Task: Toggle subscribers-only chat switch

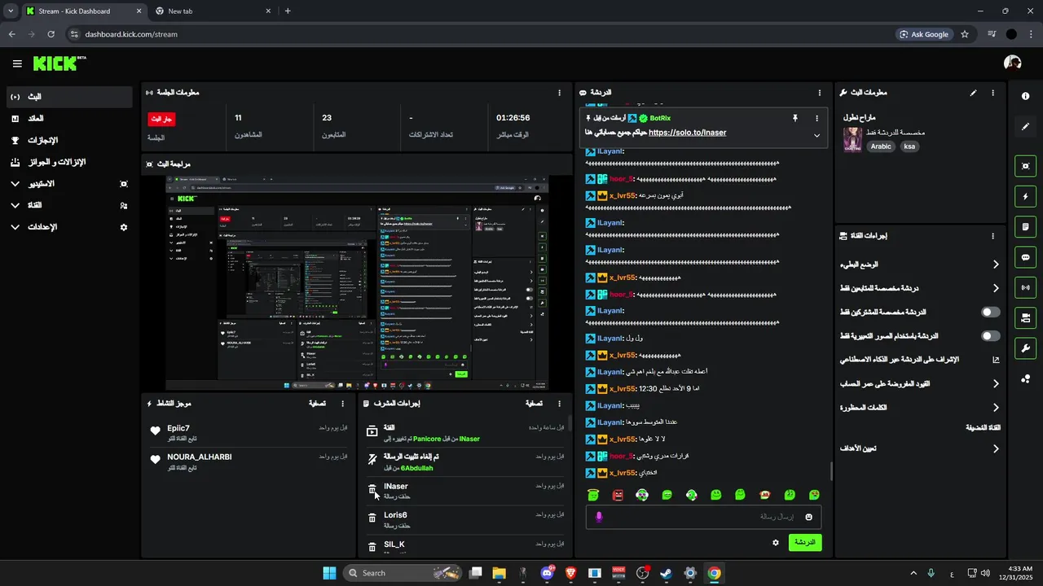Action: click(990, 312)
